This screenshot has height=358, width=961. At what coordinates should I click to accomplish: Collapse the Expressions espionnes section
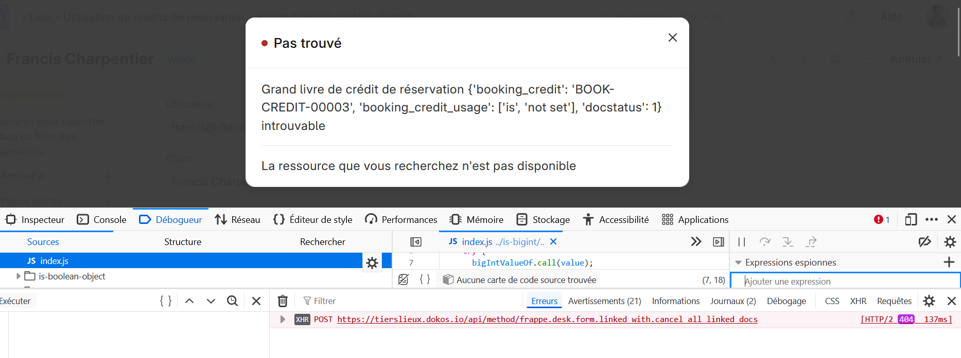click(x=738, y=262)
